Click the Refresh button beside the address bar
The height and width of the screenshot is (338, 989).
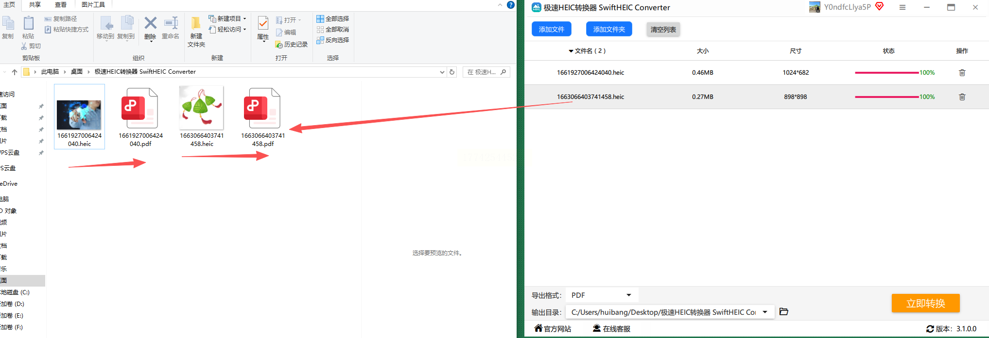(x=452, y=72)
